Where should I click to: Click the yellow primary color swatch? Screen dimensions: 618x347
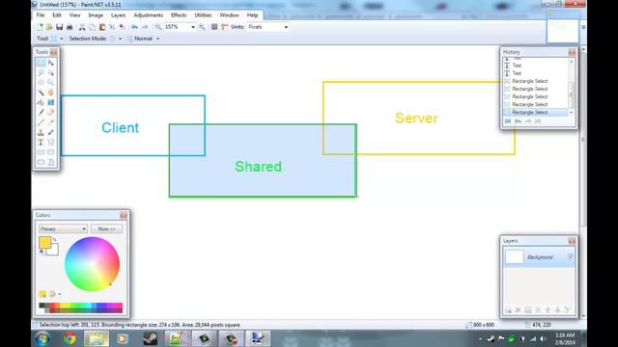[x=44, y=242]
